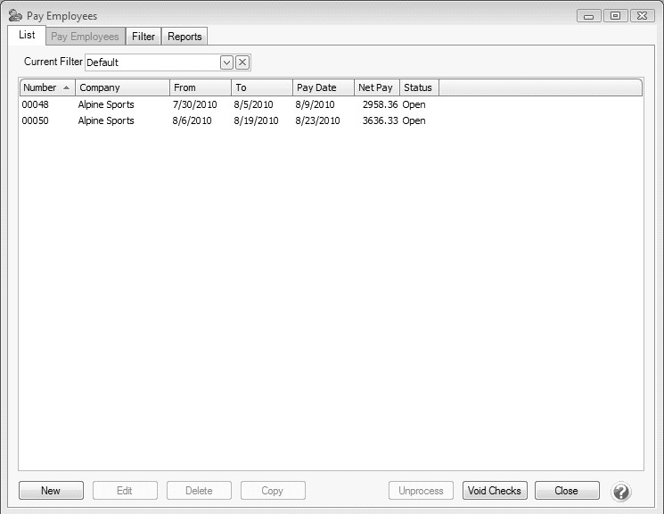
Task: Click the Void Checks button
Action: point(495,491)
